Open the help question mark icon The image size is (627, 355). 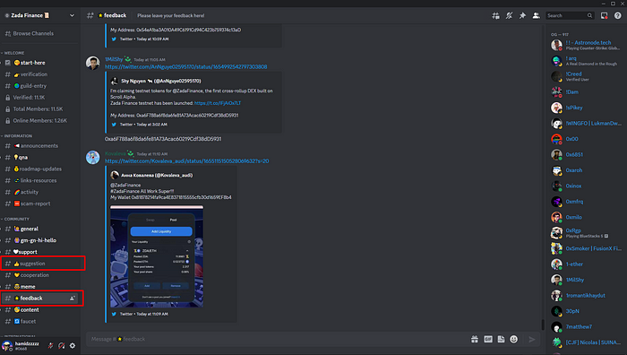[x=618, y=15]
